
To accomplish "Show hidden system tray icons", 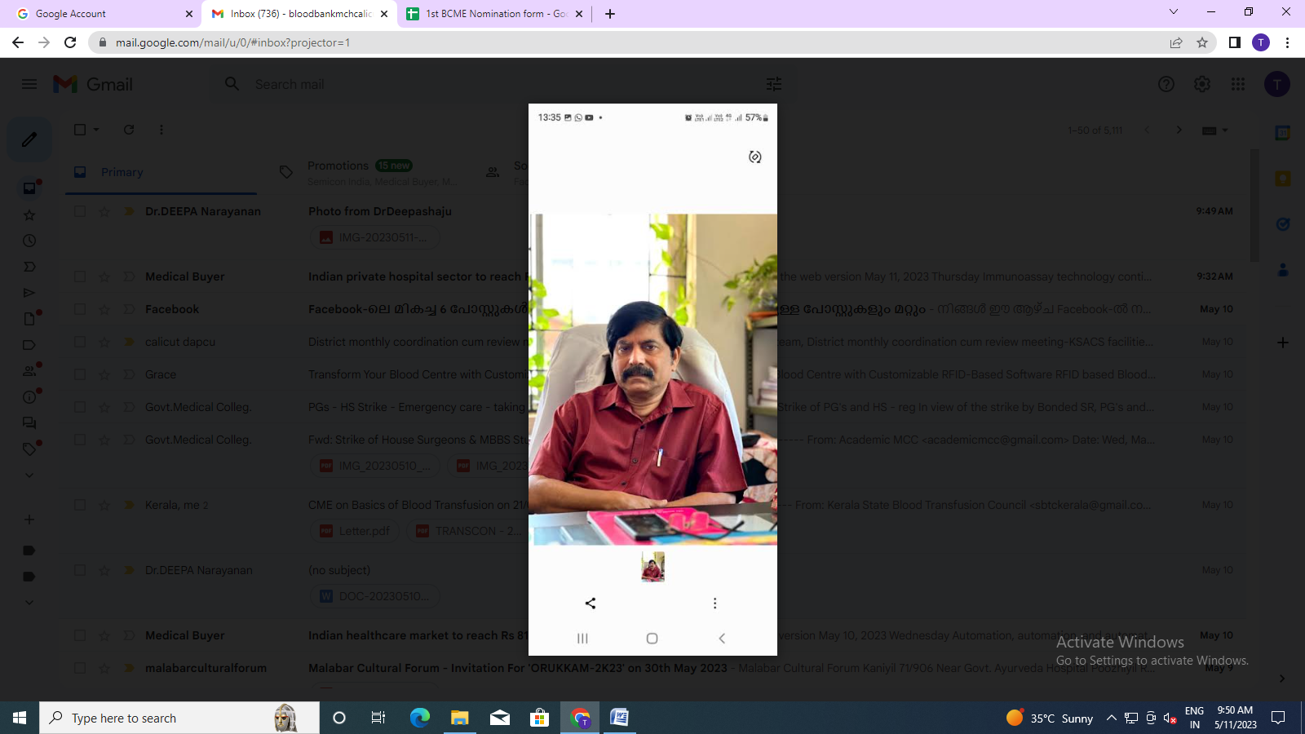I will pos(1111,718).
